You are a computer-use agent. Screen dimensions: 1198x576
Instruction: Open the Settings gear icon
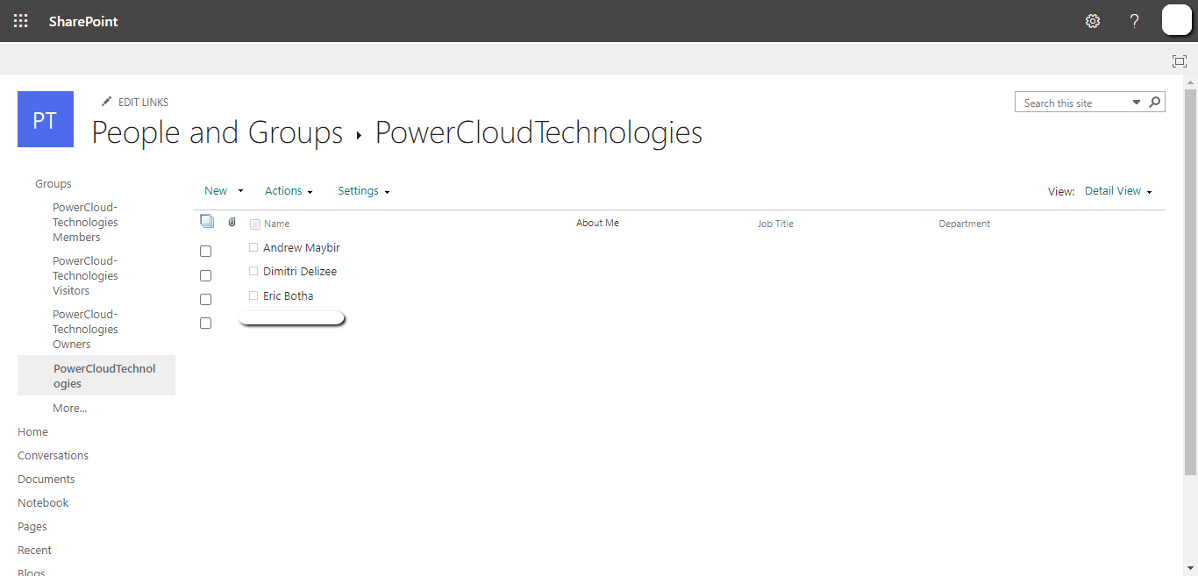[1093, 21]
